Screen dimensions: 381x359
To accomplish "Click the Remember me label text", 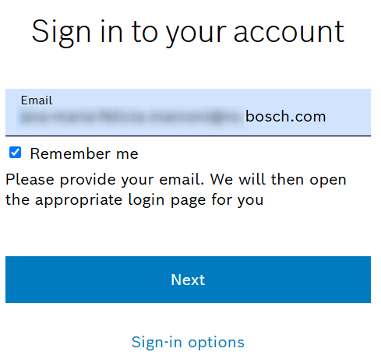I will coord(84,153).
